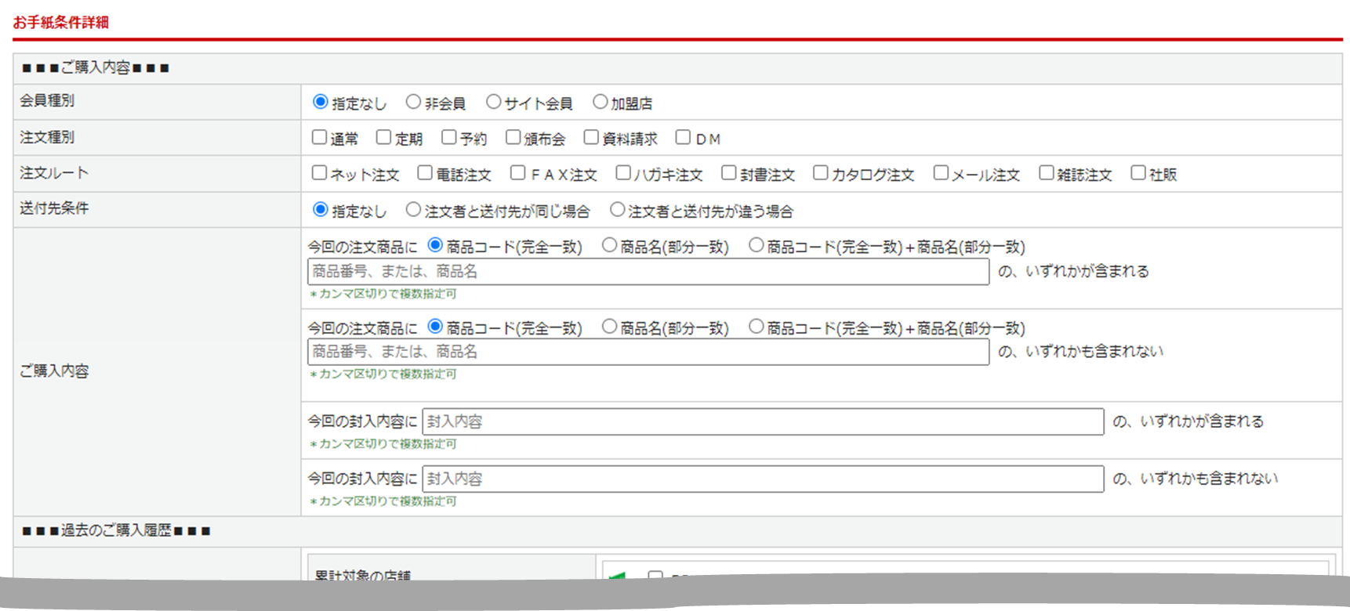Select 商品コード(完全一致) radio in the いずれかも含まれない row

tap(435, 326)
